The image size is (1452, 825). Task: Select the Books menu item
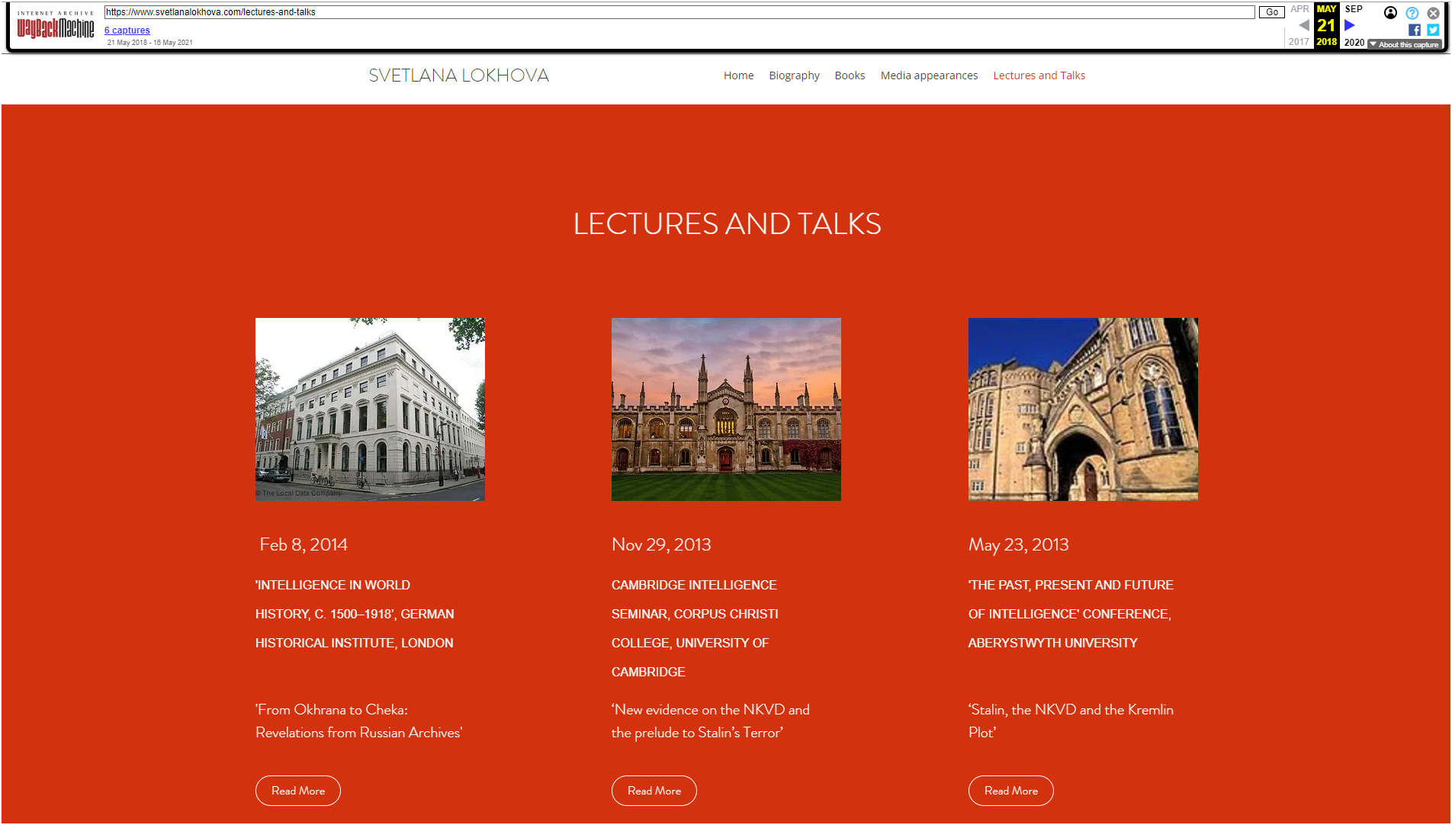(x=850, y=75)
